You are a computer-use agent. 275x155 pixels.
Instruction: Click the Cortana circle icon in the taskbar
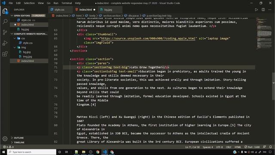[x=60, y=152]
